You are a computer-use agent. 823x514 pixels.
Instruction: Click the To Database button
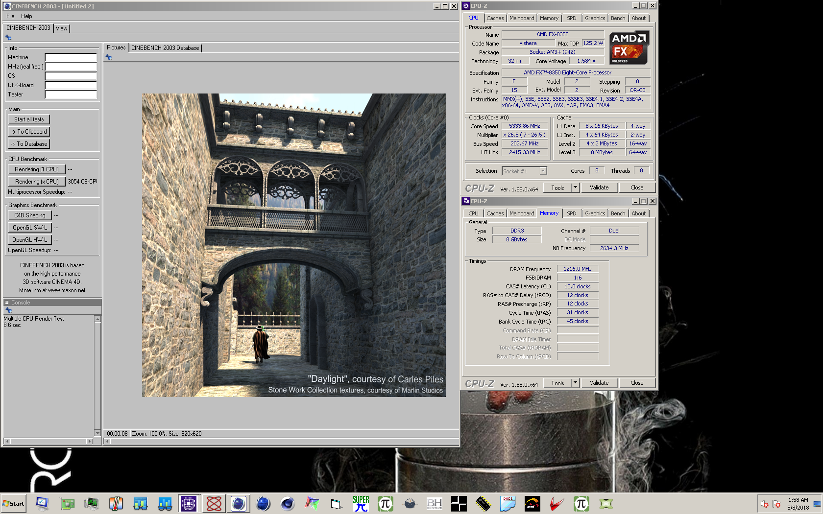29,144
